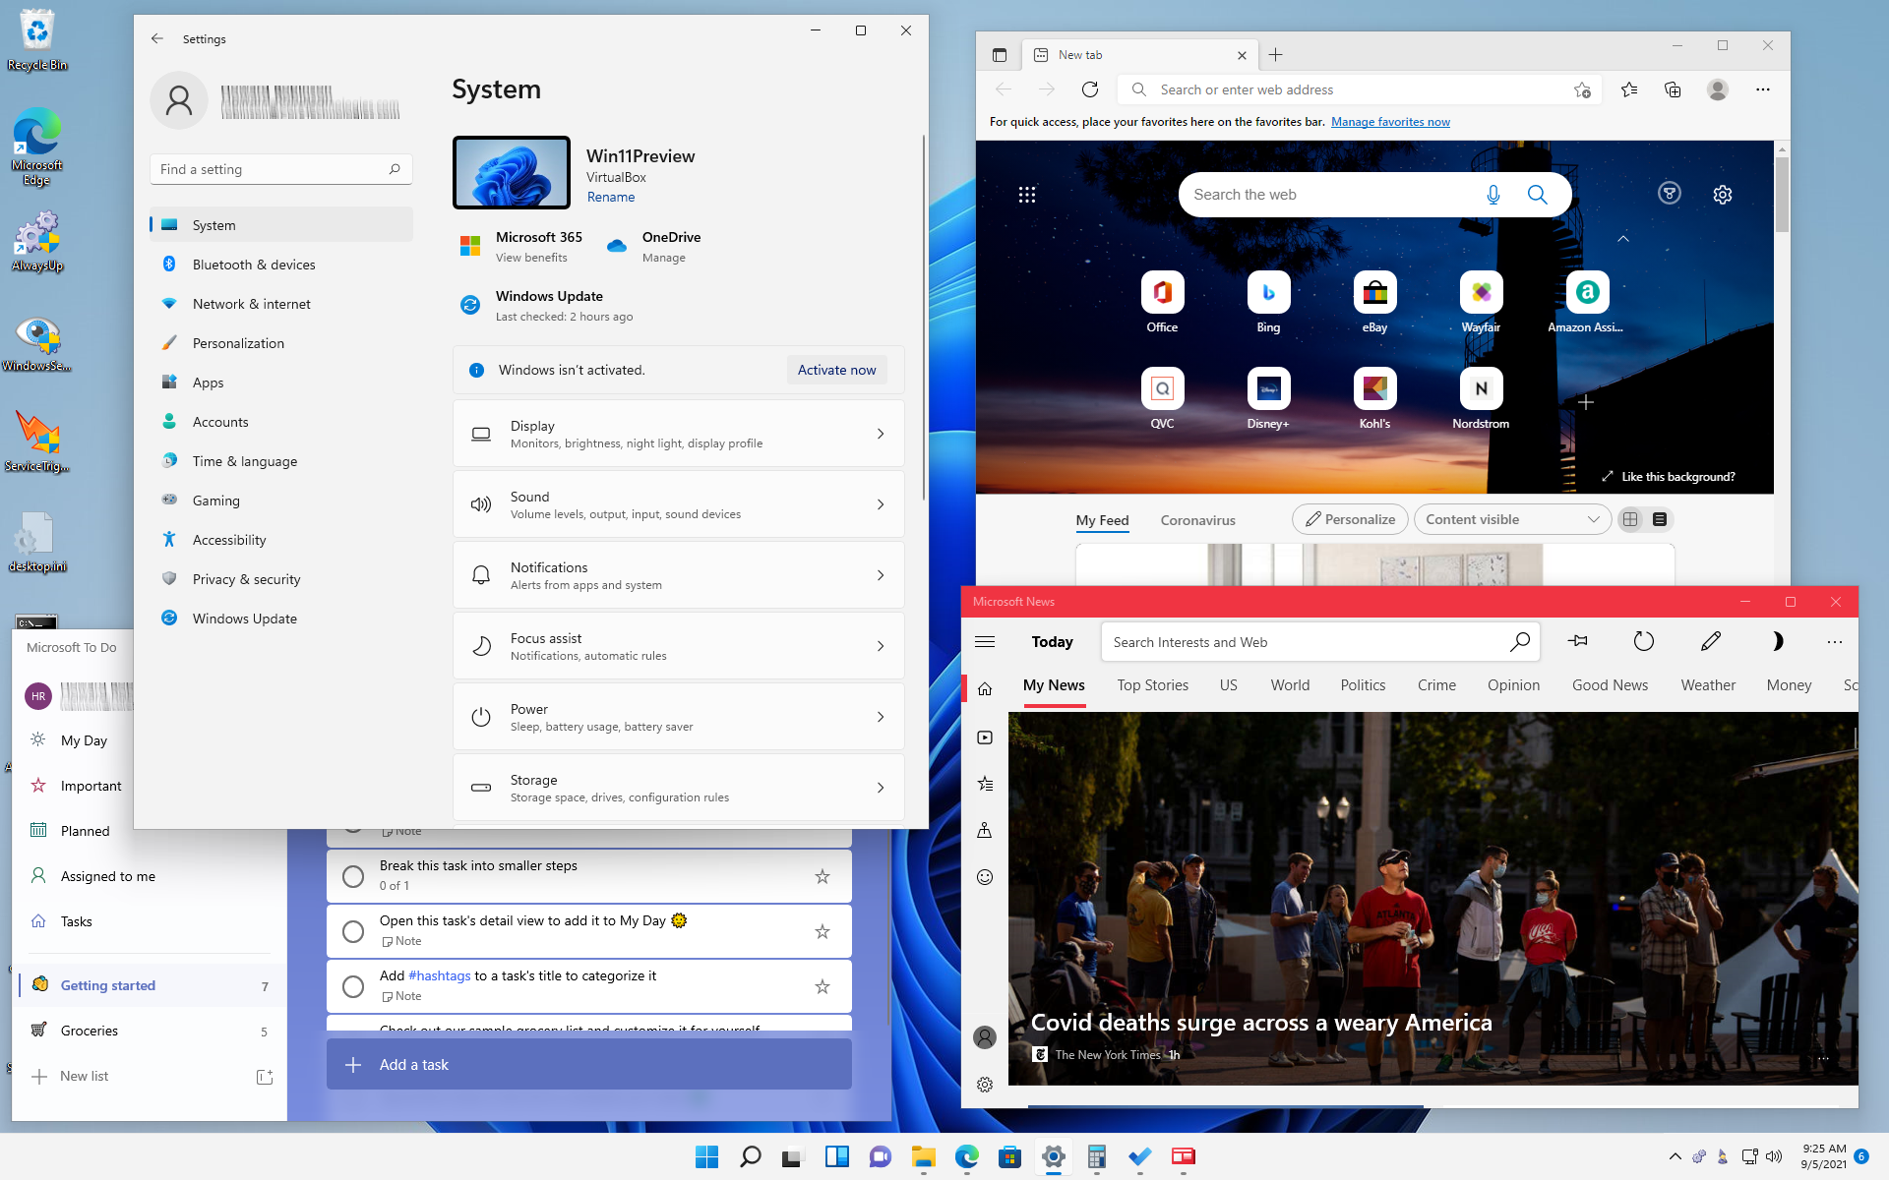
Task: Click the voice search microphone icon
Action: 1493,195
